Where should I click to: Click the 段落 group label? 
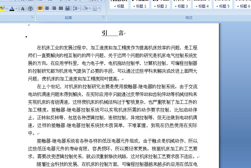click(68, 18)
